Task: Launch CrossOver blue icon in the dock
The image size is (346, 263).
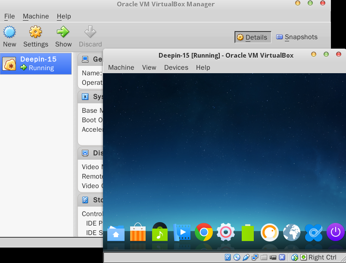Action: point(314,233)
